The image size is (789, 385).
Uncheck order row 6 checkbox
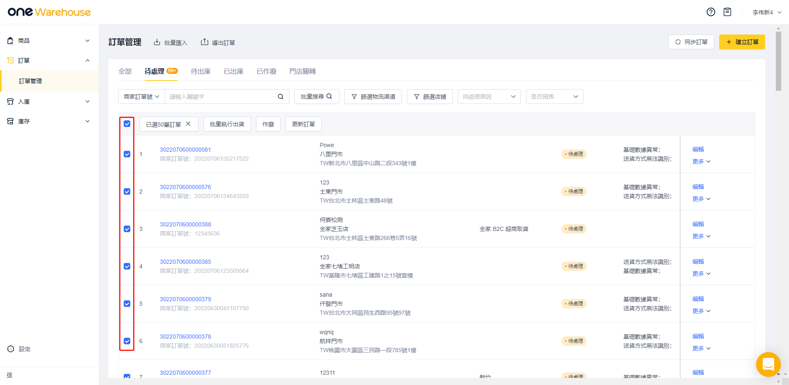127,341
